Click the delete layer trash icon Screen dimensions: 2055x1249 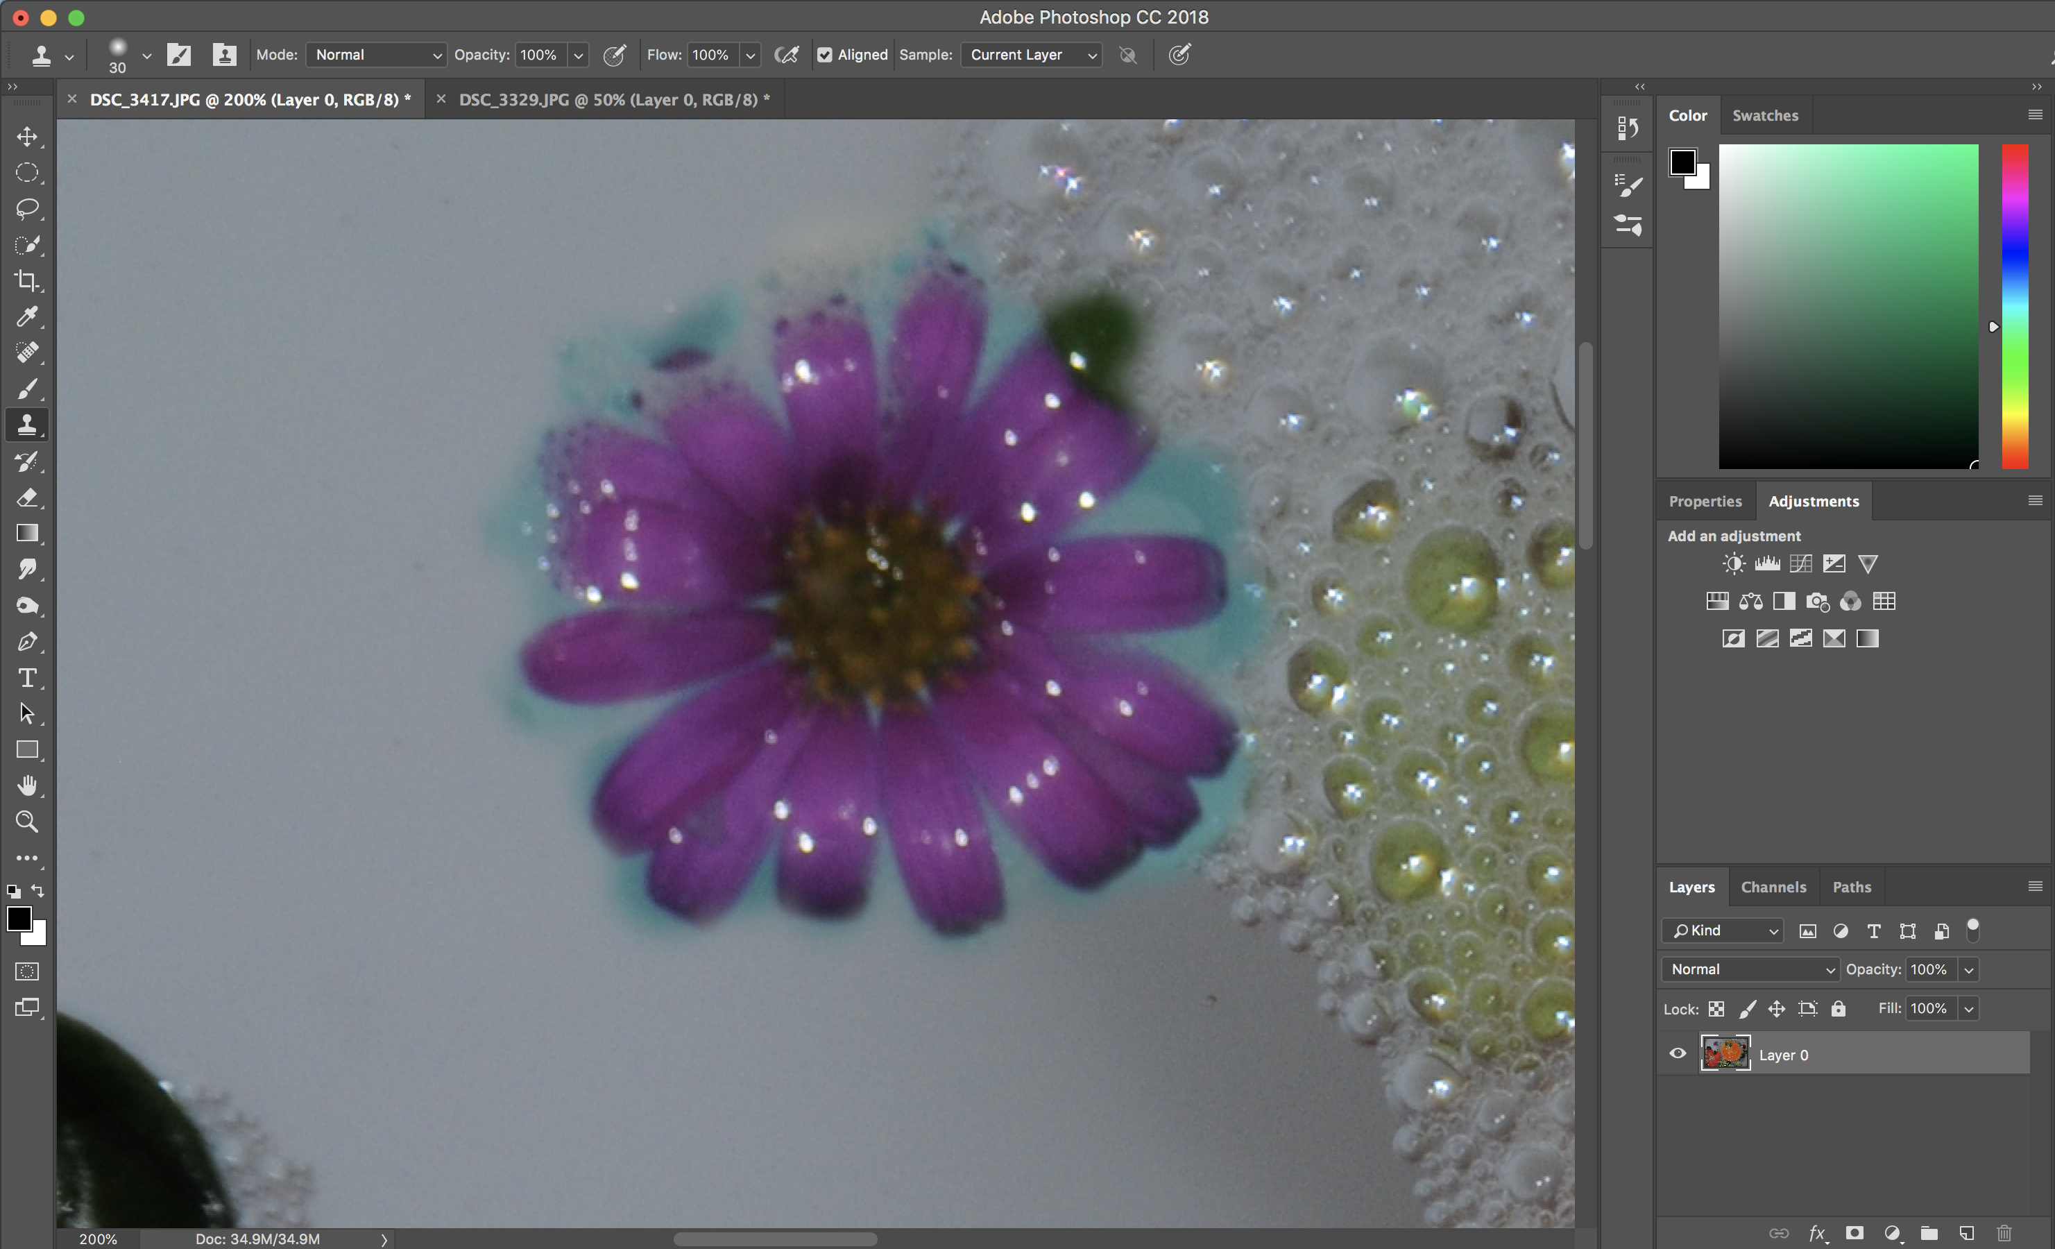point(2004,1232)
